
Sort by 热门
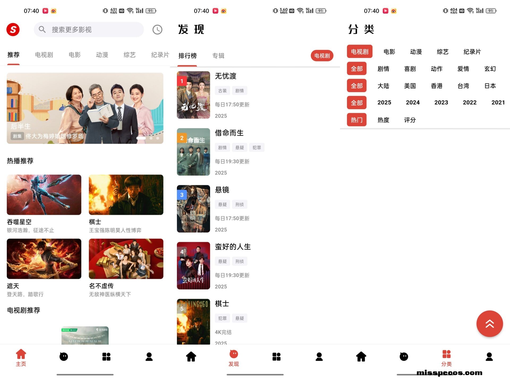click(357, 120)
